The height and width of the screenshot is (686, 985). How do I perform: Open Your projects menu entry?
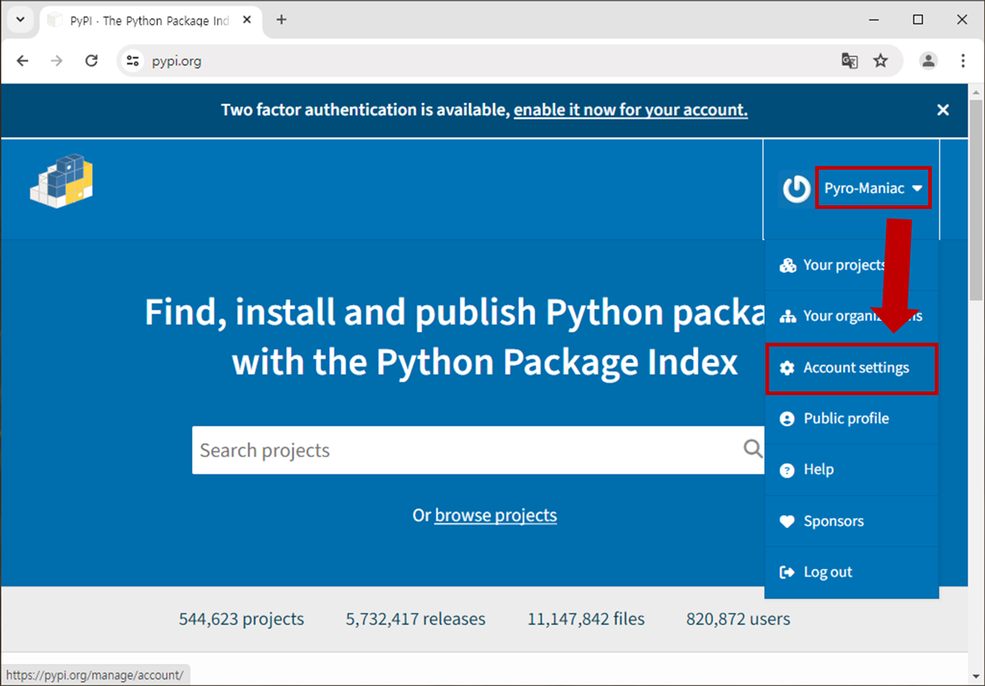[852, 265]
